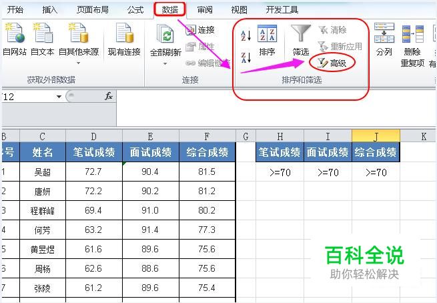Viewport: 437px width, 303px height.
Task: Select column C header
Action: click(x=43, y=136)
